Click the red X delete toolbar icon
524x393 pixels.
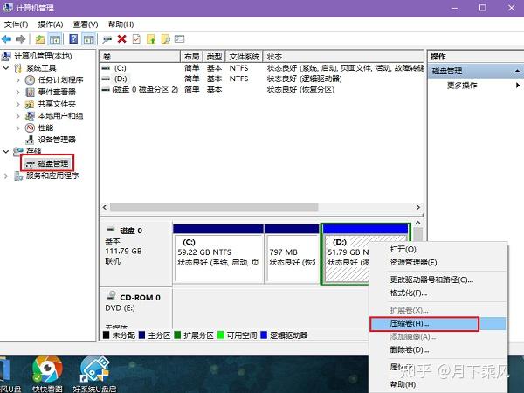coord(121,39)
